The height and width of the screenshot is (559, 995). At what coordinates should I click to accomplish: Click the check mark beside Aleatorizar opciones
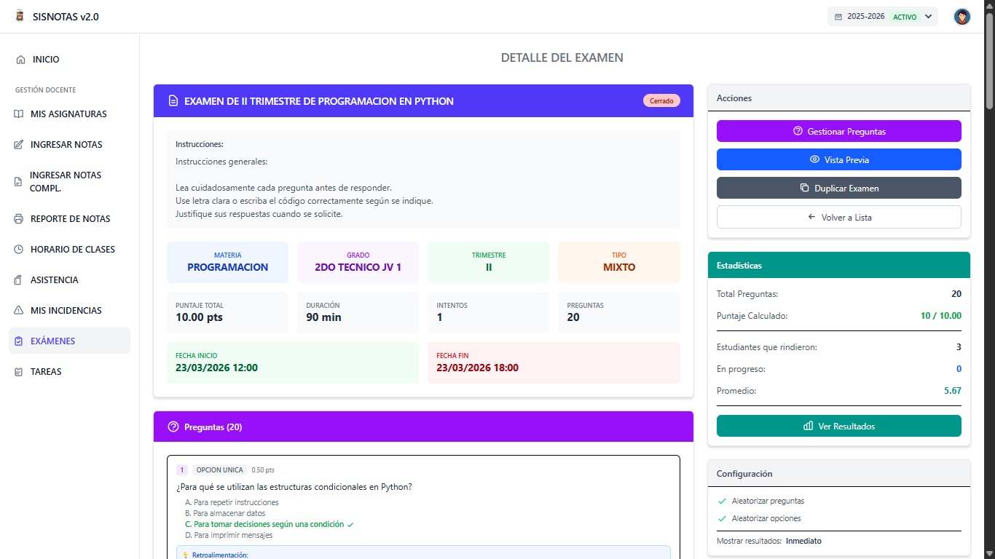point(722,518)
